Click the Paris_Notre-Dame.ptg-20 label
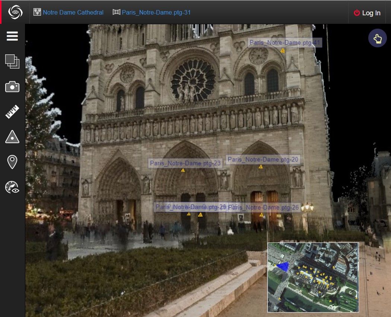 point(263,159)
